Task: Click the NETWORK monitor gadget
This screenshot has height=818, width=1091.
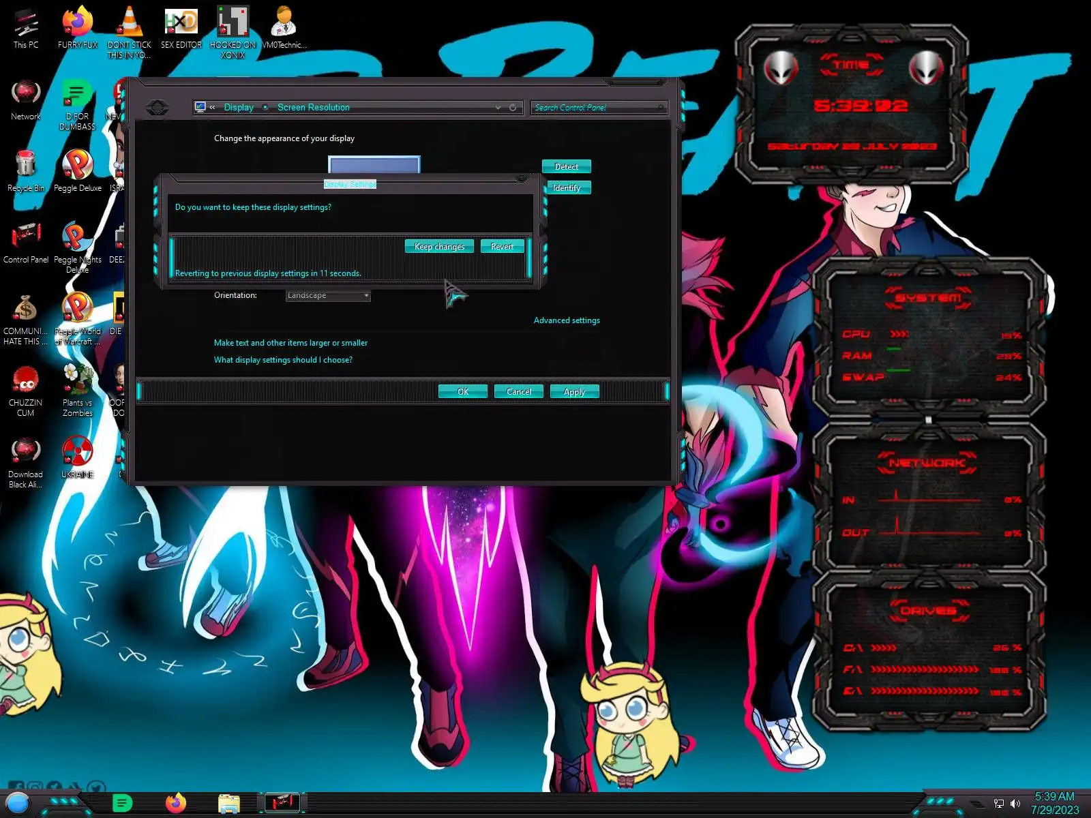Action: tap(929, 496)
